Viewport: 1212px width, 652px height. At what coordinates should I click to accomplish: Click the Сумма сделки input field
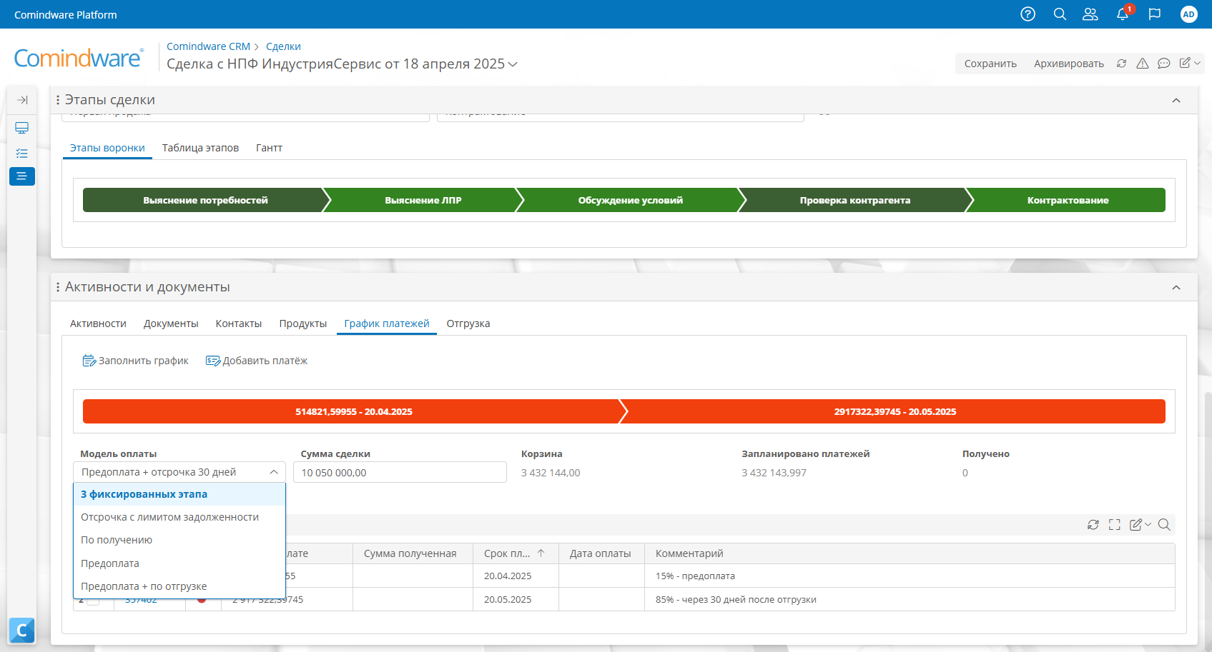[x=400, y=473]
